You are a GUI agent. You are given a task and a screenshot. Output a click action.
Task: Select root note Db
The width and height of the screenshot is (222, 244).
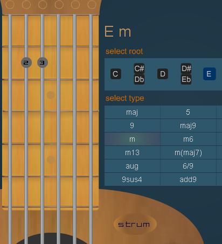pyautogui.click(x=139, y=79)
